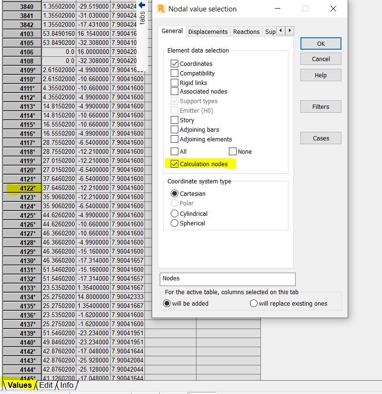The height and width of the screenshot is (394, 382).
Task: Check the Rigid links option
Action: [x=176, y=82]
